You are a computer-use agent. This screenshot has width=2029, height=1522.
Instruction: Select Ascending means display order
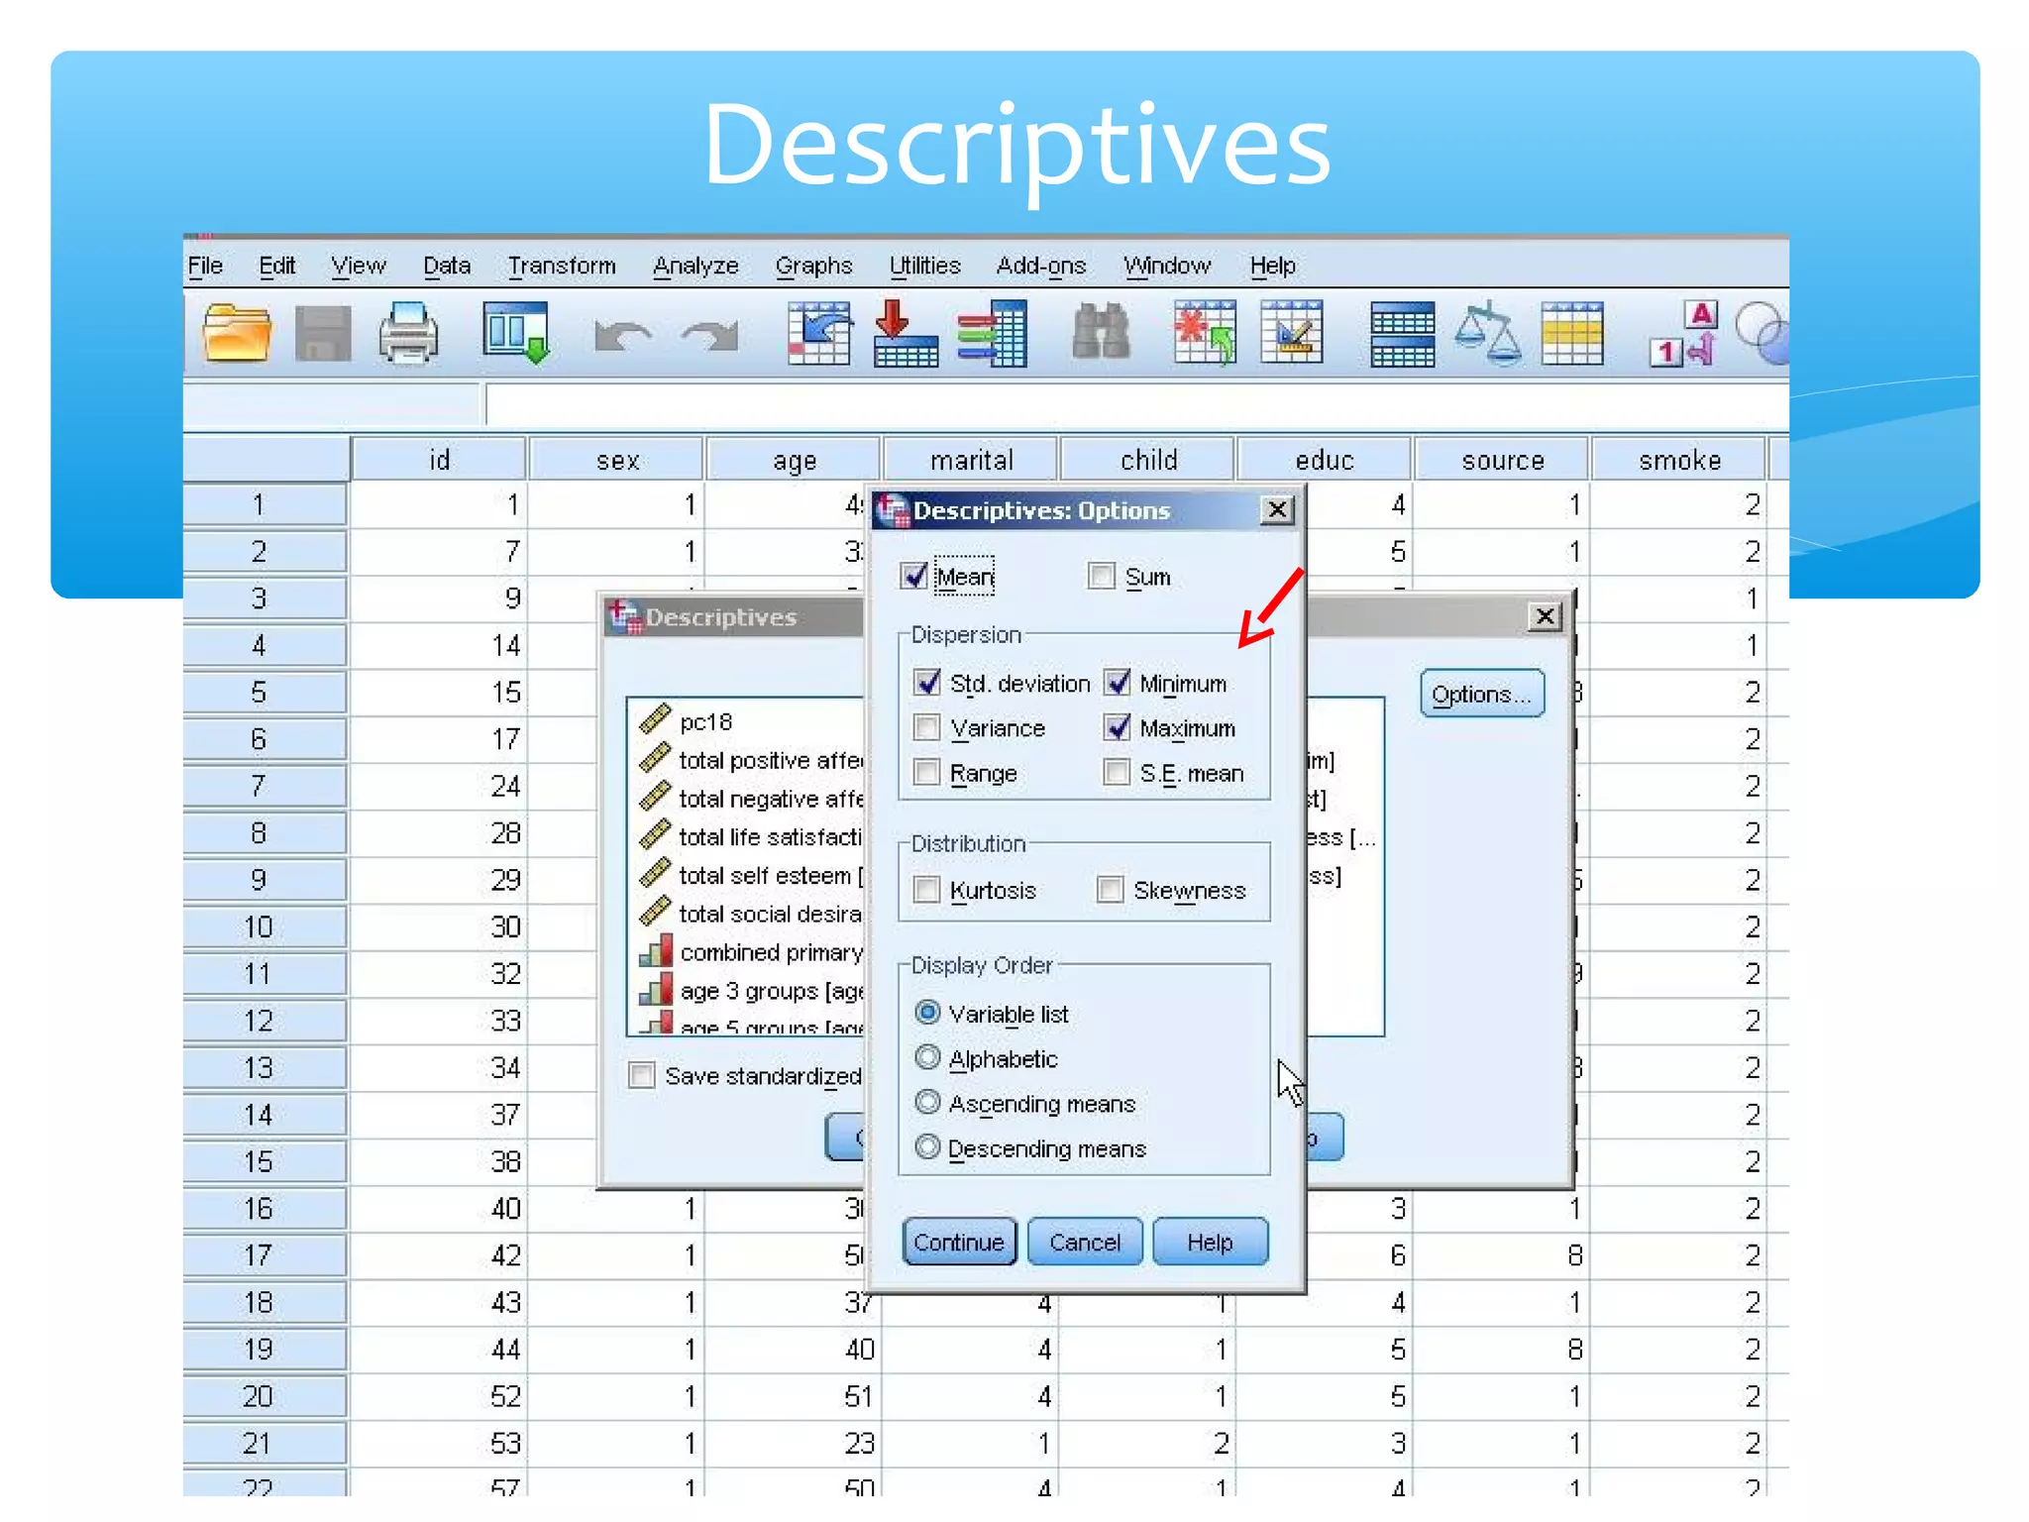[x=927, y=1102]
